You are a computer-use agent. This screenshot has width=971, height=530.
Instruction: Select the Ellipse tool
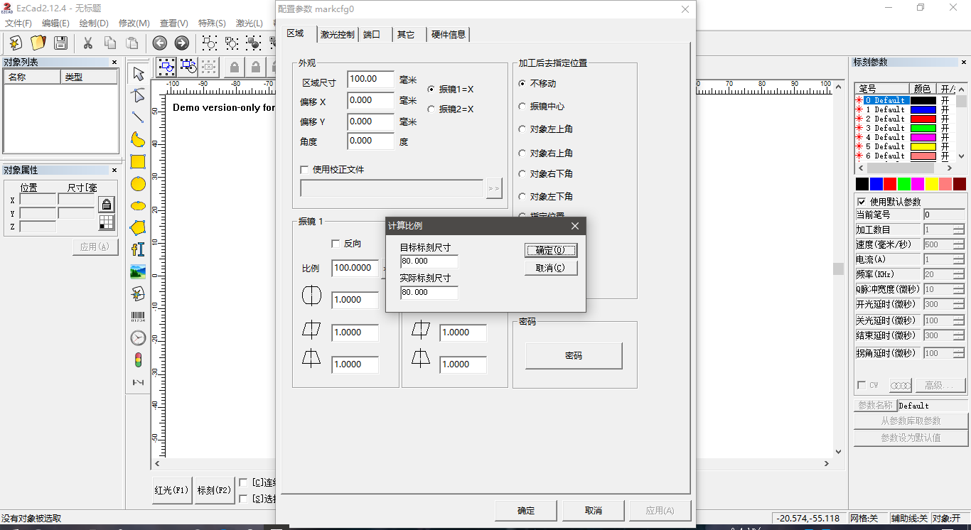point(138,206)
